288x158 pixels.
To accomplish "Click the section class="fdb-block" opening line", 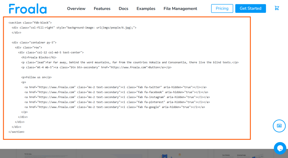I will tap(30, 23).
